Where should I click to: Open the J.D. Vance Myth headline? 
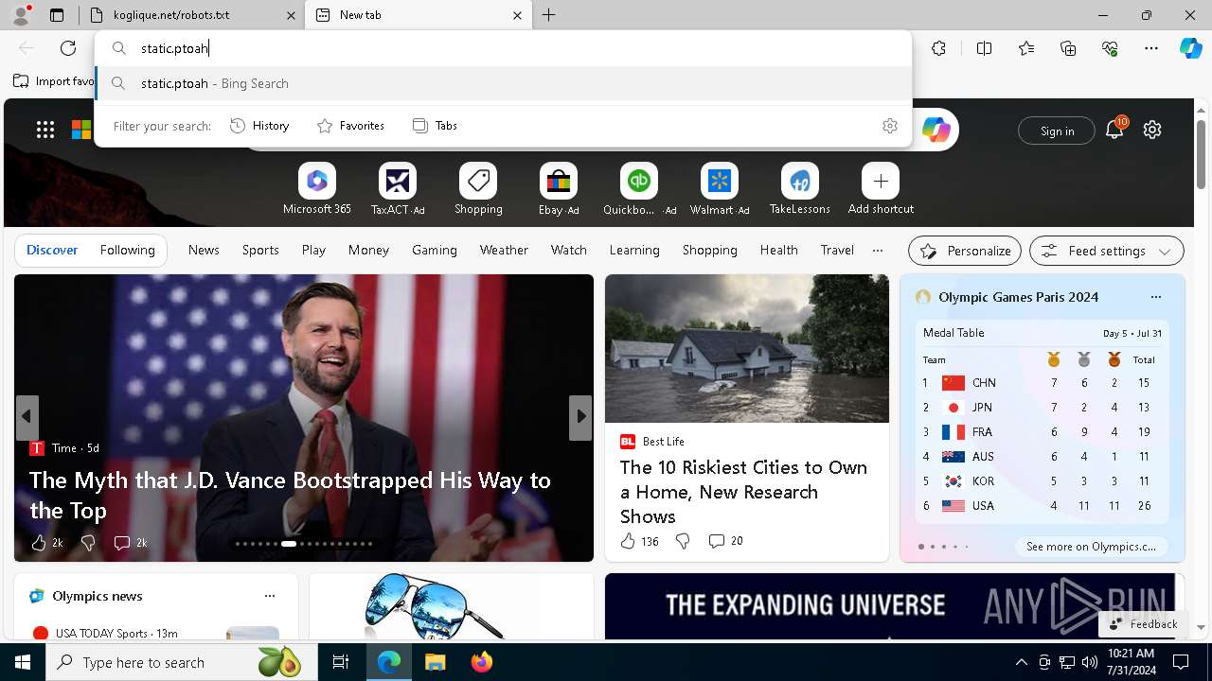pos(290,495)
